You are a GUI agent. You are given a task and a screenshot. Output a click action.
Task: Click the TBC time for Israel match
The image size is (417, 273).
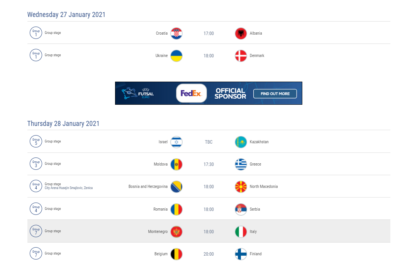pyautogui.click(x=209, y=142)
